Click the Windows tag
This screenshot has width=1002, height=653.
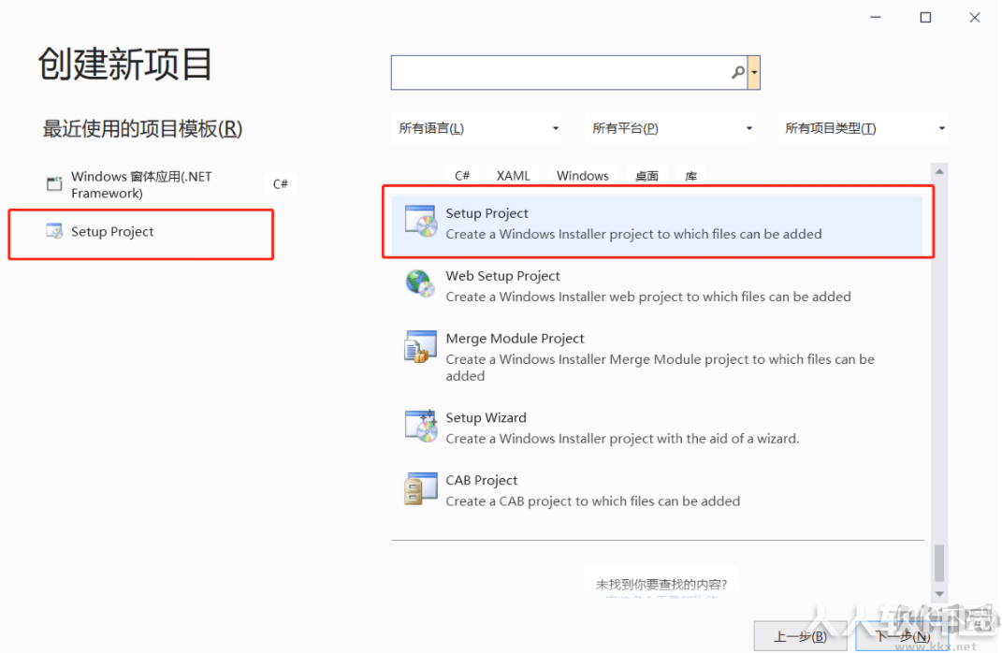pos(582,175)
